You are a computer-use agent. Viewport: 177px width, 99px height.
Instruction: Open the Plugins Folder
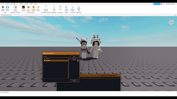pyautogui.click(x=7, y=9)
